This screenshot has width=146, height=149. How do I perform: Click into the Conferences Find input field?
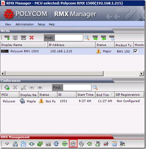point(77,87)
